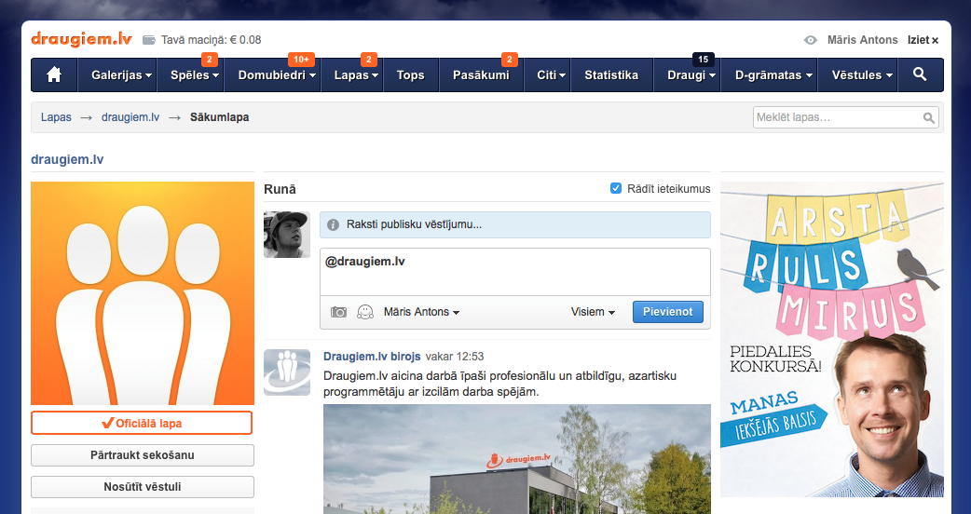Click into the @draugiem.lv message text area
The height and width of the screenshot is (514, 971).
pyautogui.click(x=515, y=272)
